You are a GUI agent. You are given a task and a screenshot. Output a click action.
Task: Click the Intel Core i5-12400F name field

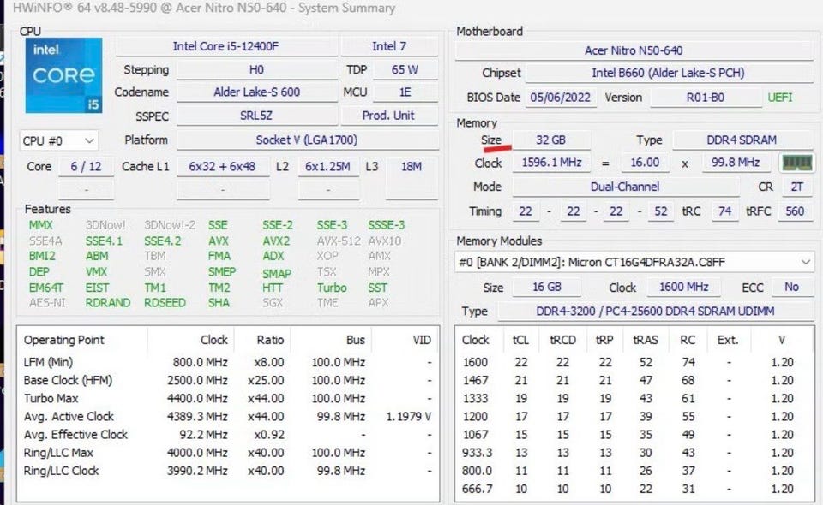point(225,46)
